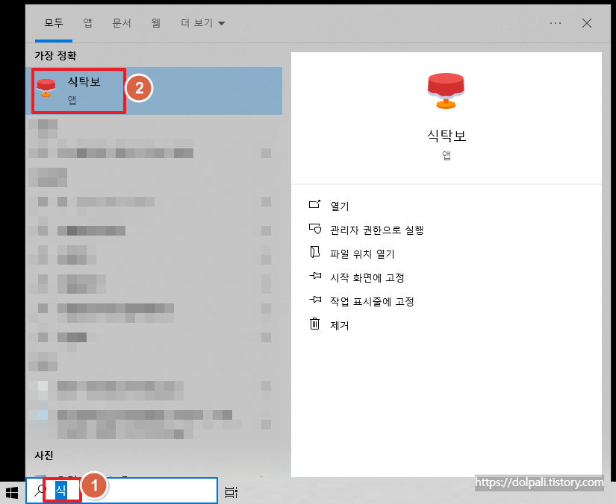Click the trash icon beside 제거

click(314, 325)
